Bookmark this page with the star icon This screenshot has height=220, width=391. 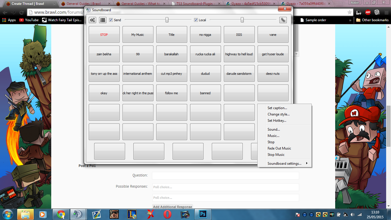coord(349,12)
